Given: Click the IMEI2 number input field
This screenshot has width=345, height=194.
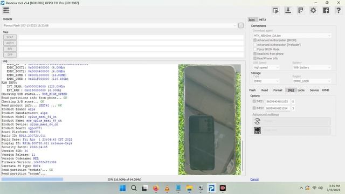Looking at the screenshot, I should coord(278,108).
